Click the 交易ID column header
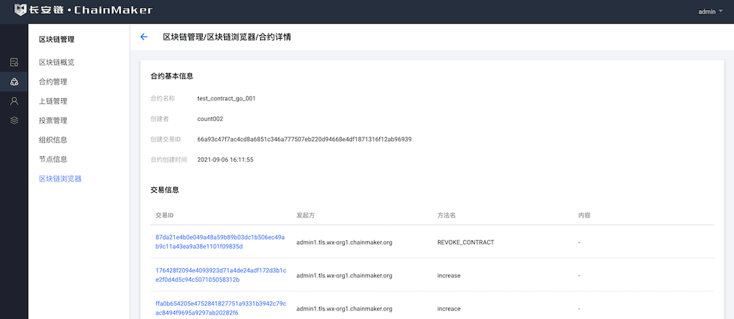734x319 pixels. click(165, 215)
